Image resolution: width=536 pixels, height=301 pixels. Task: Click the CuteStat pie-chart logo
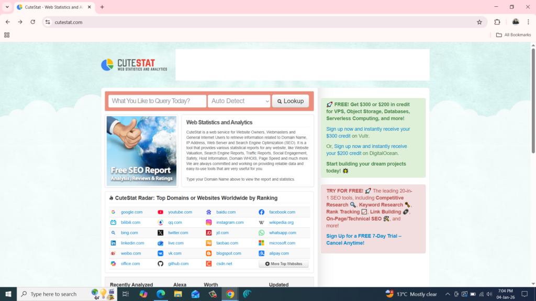tap(108, 65)
